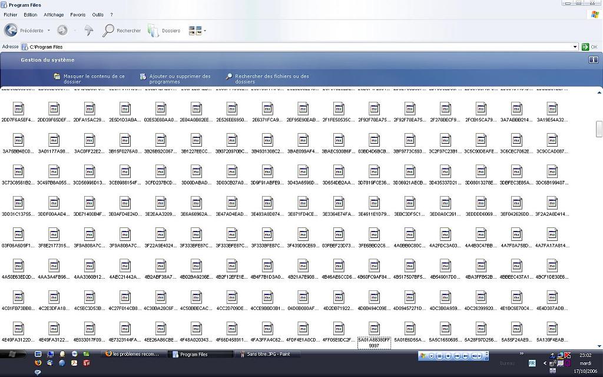Skip to next track in taskbar player
Screen dimensions: 603x377
(465, 356)
